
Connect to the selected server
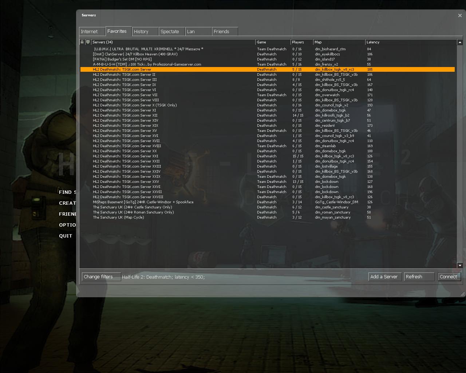pyautogui.click(x=449, y=277)
